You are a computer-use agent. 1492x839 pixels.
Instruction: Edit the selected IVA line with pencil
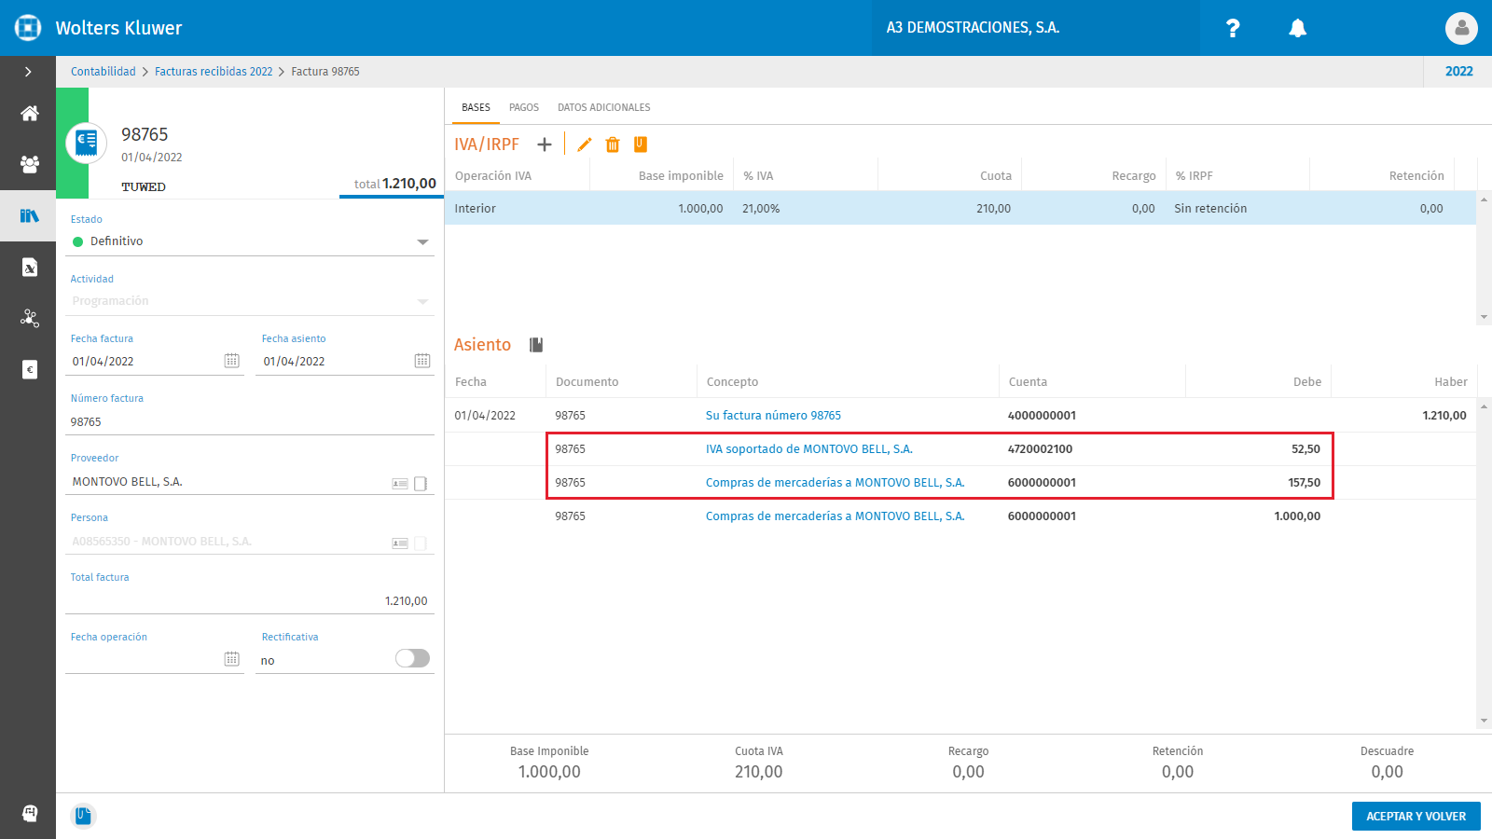click(x=585, y=144)
